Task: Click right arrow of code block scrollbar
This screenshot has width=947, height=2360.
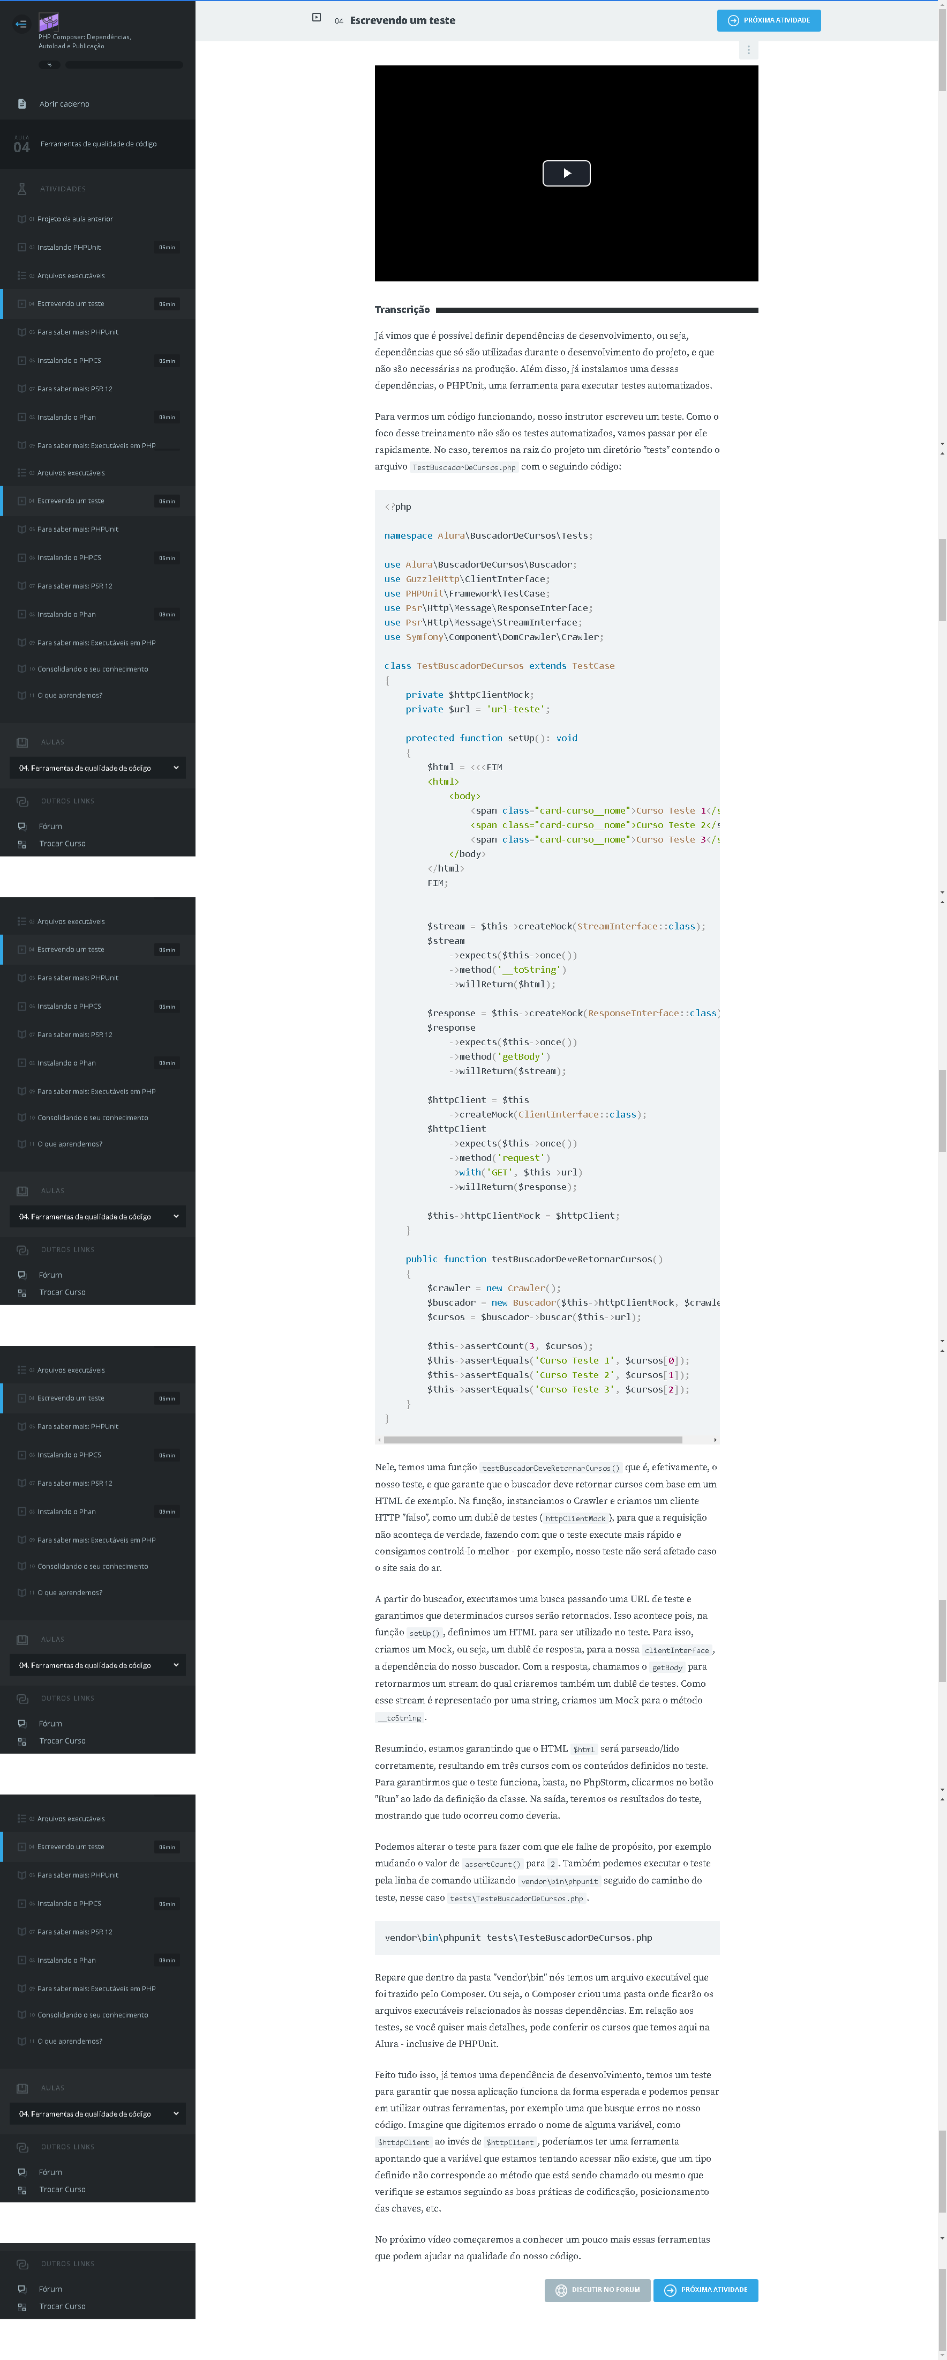Action: coord(715,1439)
